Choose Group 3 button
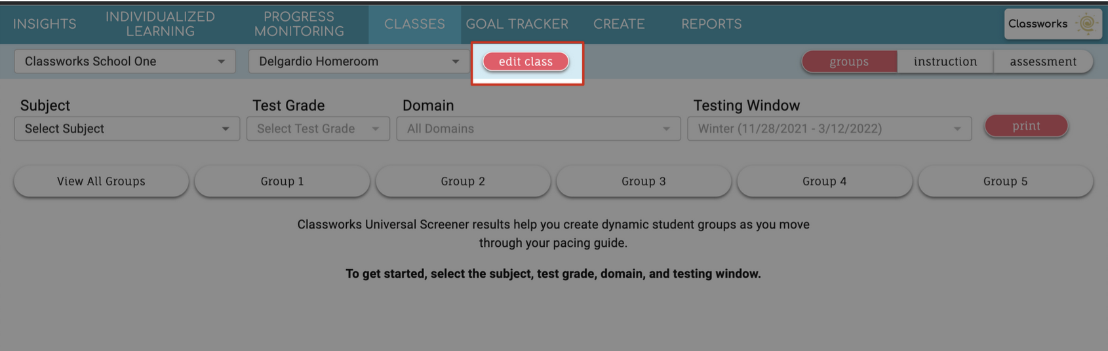1108x351 pixels. tap(643, 181)
